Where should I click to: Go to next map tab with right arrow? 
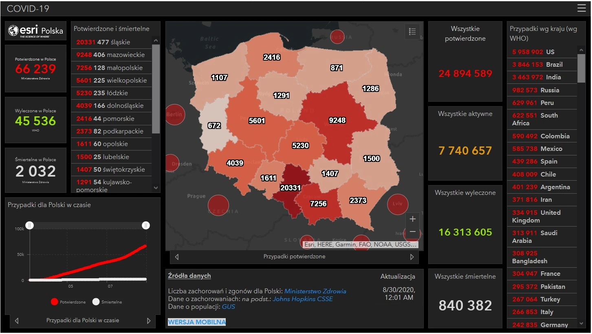(x=412, y=257)
